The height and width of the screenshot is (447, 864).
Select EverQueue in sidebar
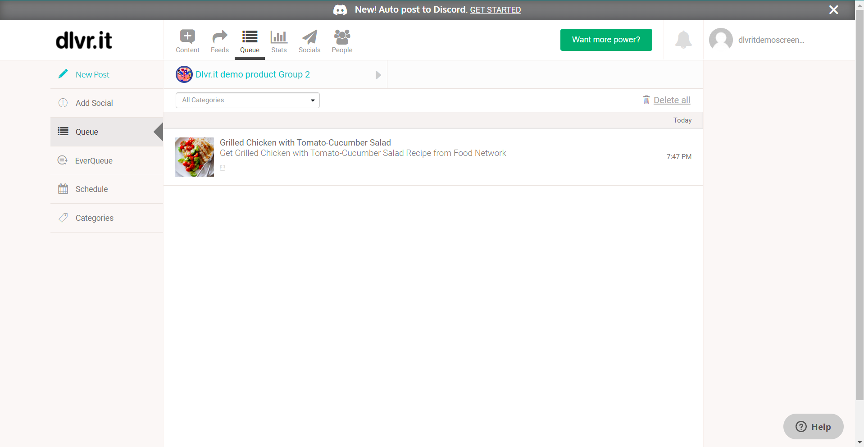click(x=94, y=161)
